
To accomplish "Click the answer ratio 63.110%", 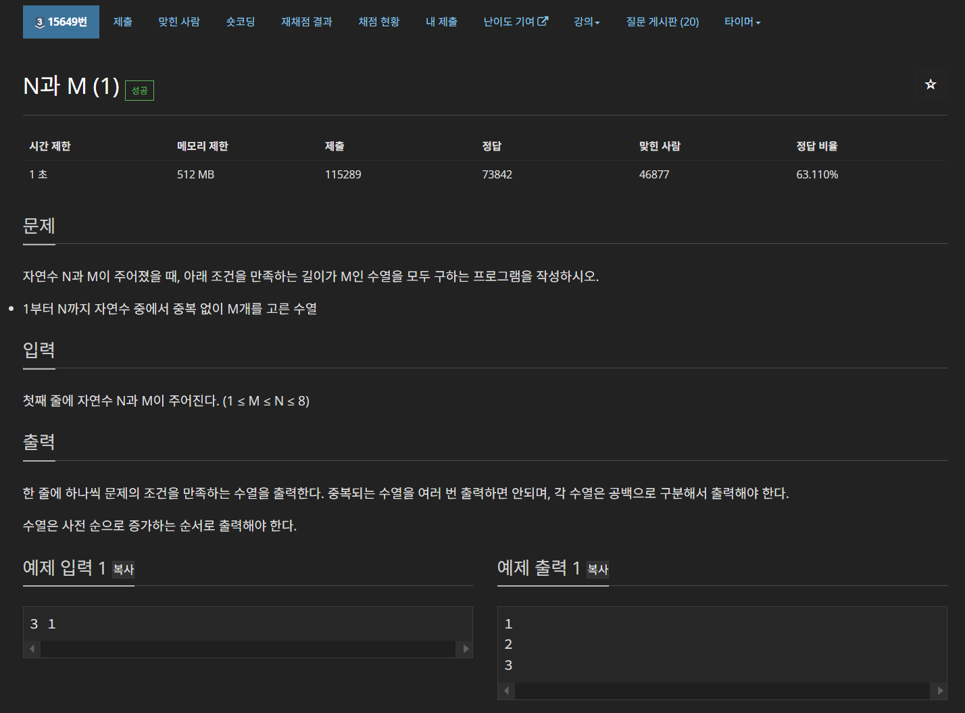I will (817, 174).
